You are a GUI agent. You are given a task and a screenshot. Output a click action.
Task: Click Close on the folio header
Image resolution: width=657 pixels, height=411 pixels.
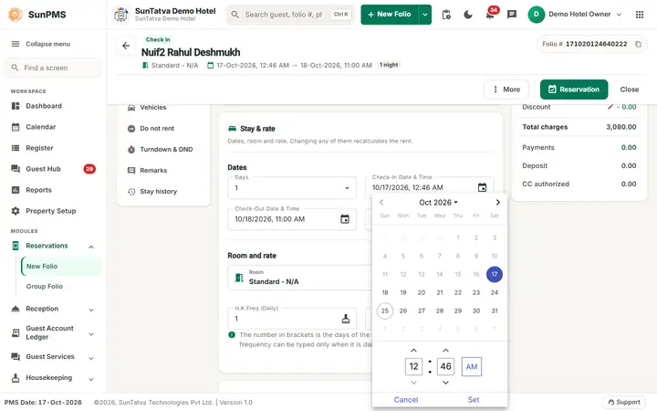pyautogui.click(x=630, y=90)
